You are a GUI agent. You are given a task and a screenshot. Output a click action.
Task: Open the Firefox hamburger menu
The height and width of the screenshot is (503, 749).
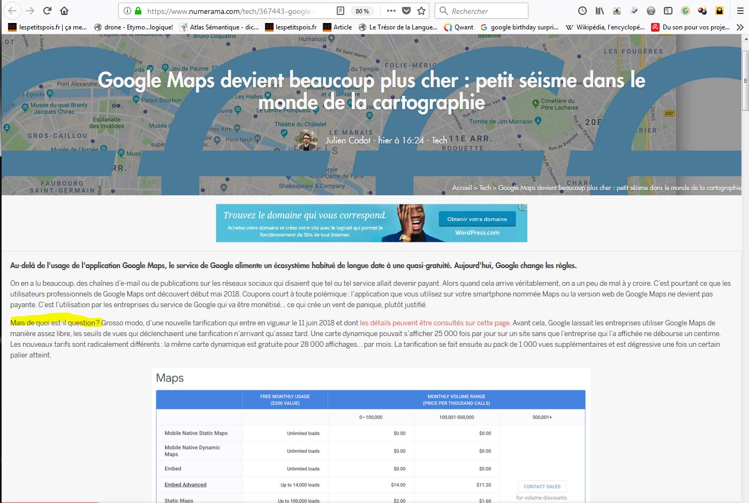[x=737, y=11]
